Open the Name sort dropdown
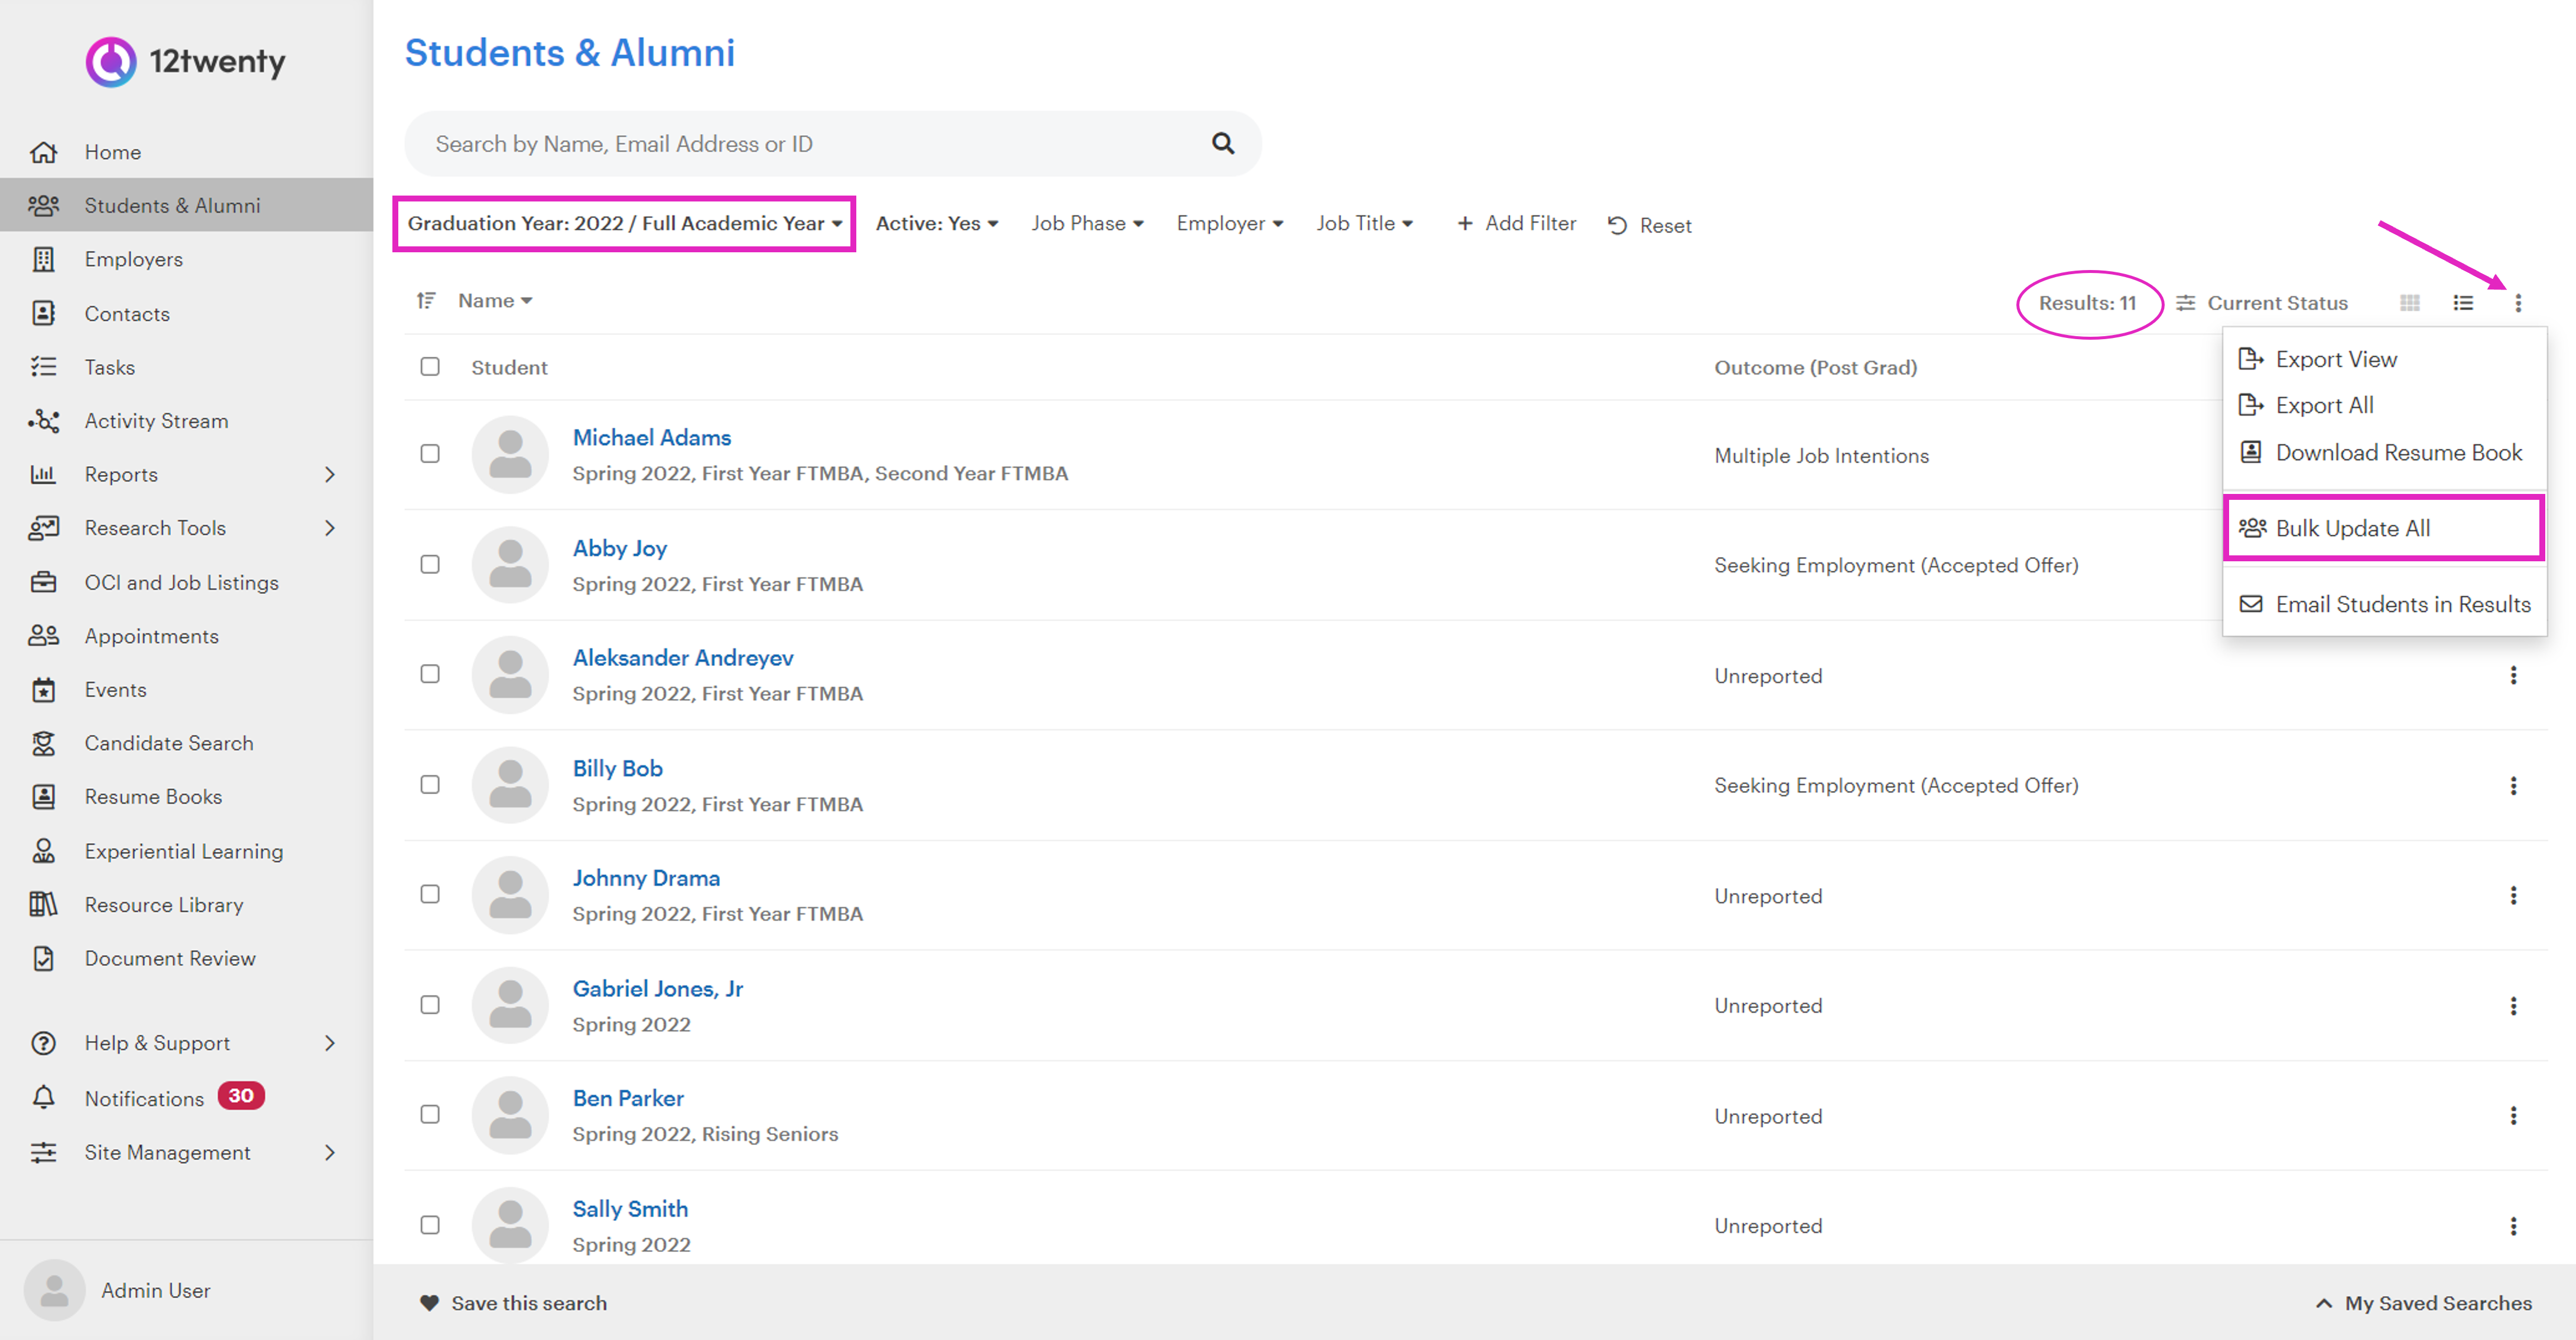Viewport: 2576px width, 1340px height. pyautogui.click(x=495, y=300)
